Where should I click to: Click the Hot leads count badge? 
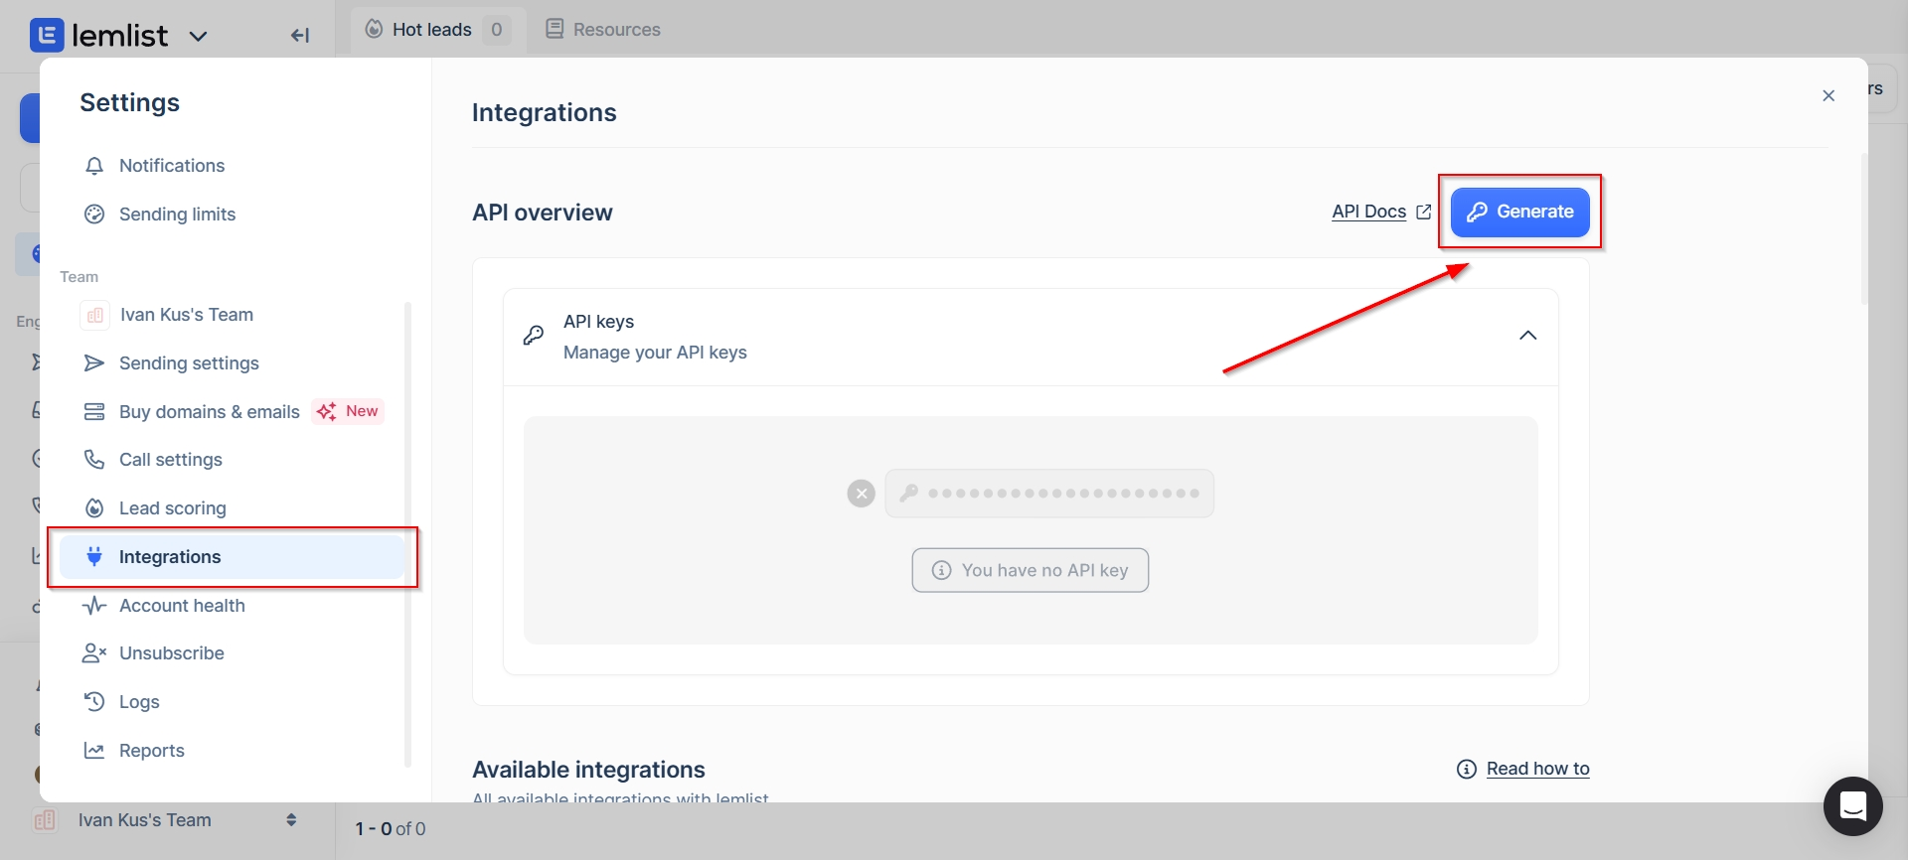(x=497, y=30)
